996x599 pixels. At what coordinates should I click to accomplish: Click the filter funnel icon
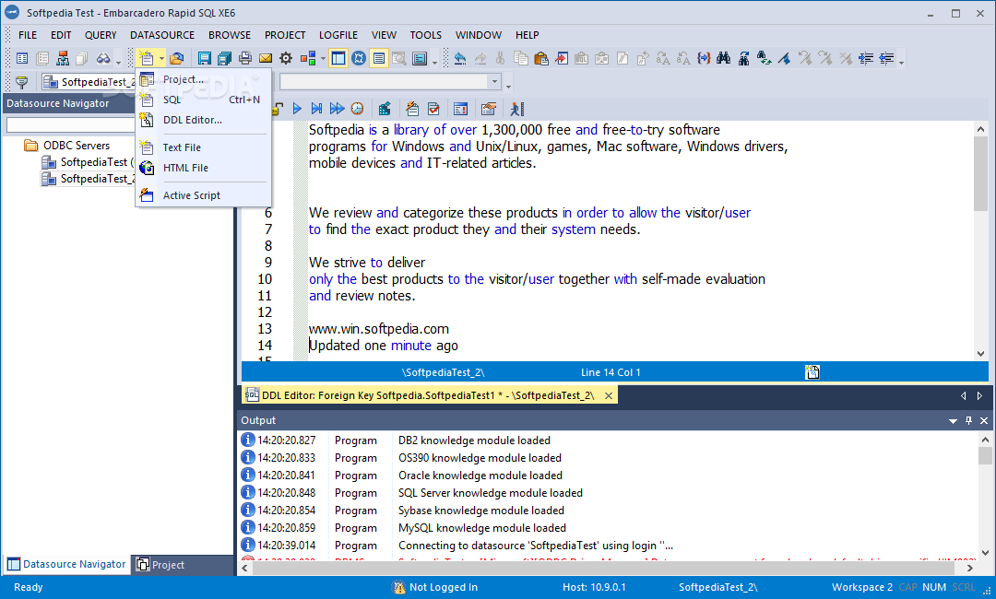click(x=21, y=82)
